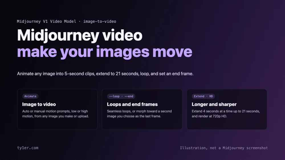Screen dimensions: 285x160
Task: Click the 'Midjourney V1 Video Model · image-to-video' overline text
Action: pyautogui.click(x=66, y=21)
